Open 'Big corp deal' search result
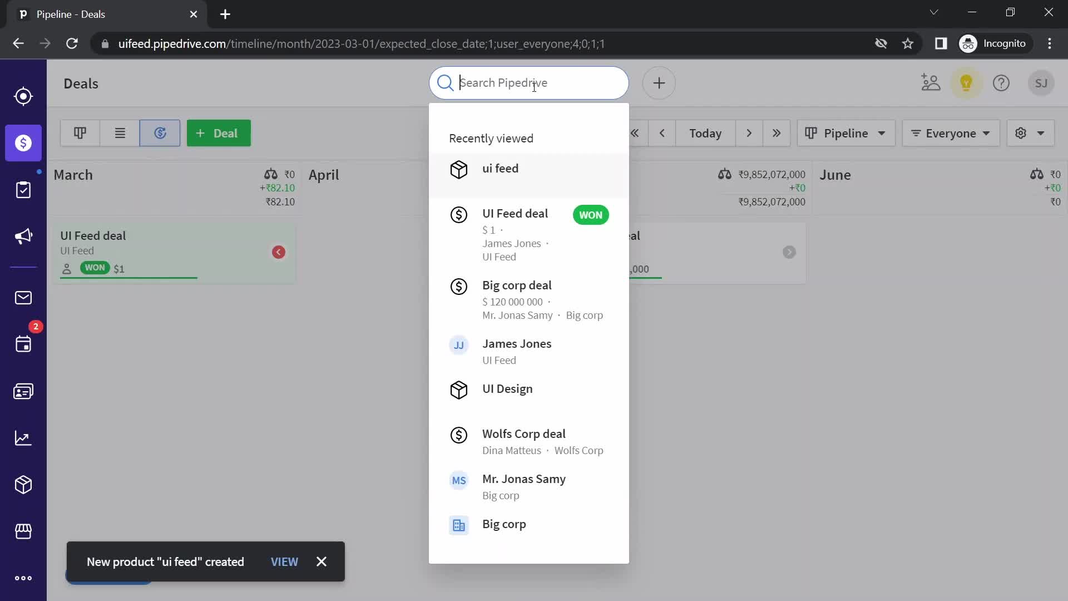Screen dimensions: 1068x601 pos(529,299)
